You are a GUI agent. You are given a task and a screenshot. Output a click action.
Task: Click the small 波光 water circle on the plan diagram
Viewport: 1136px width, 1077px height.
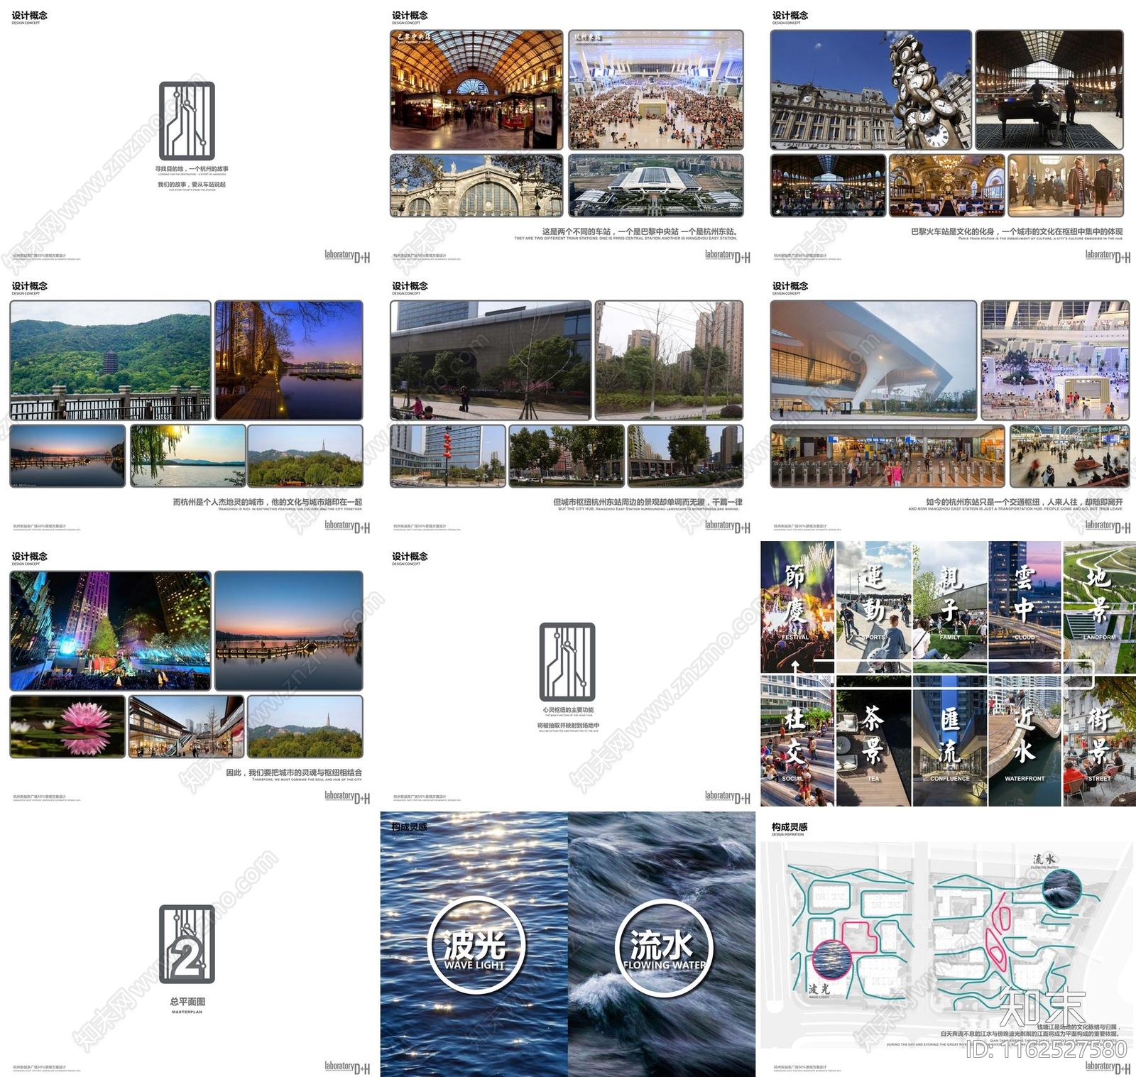[x=831, y=960]
